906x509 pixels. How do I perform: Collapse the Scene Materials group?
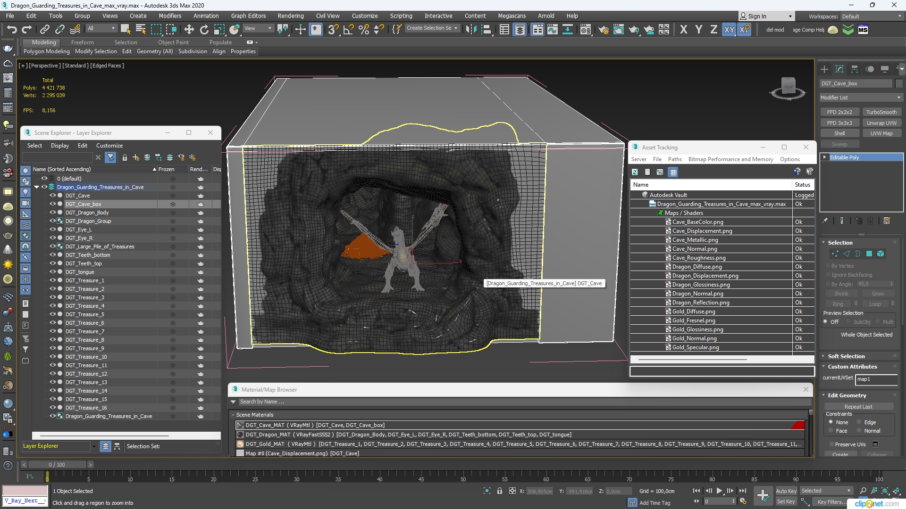[233, 415]
